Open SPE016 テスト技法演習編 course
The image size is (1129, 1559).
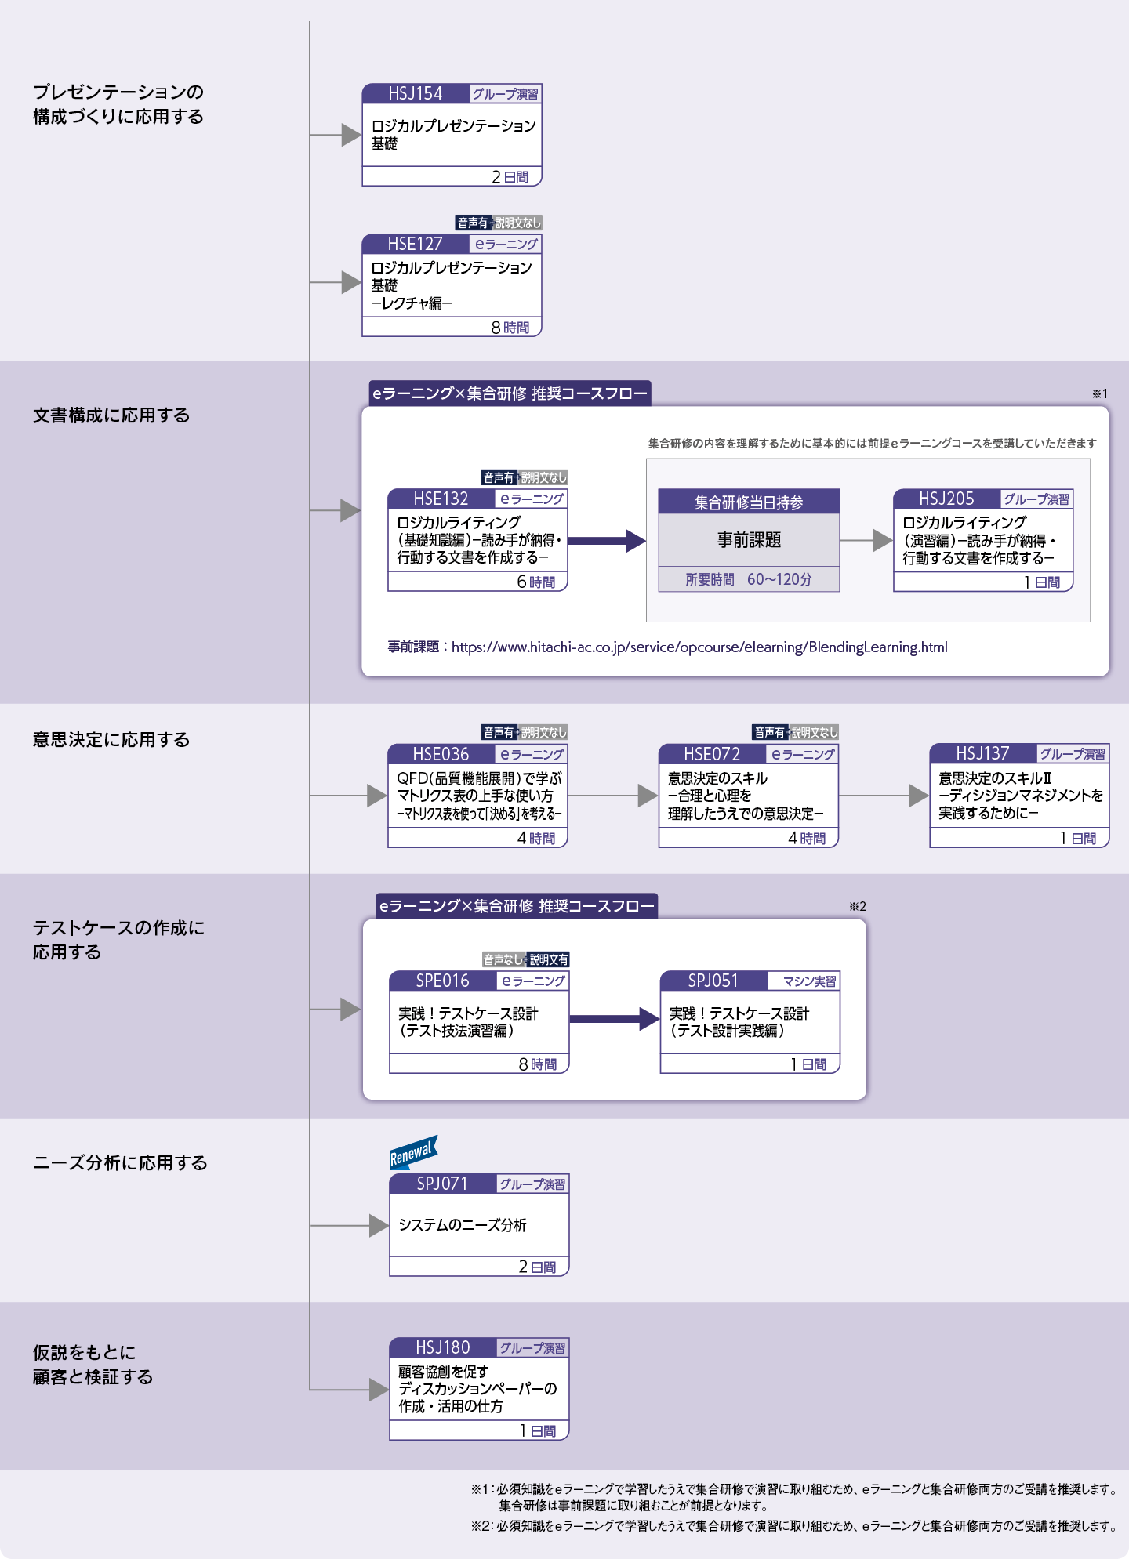point(479,1022)
